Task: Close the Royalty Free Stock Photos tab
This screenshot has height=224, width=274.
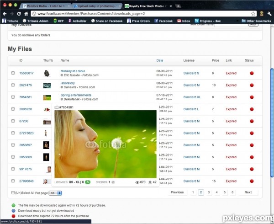Action: (171, 6)
